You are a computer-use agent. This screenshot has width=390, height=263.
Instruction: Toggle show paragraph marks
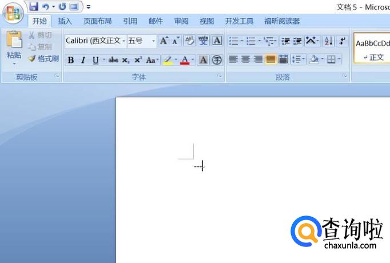point(342,41)
